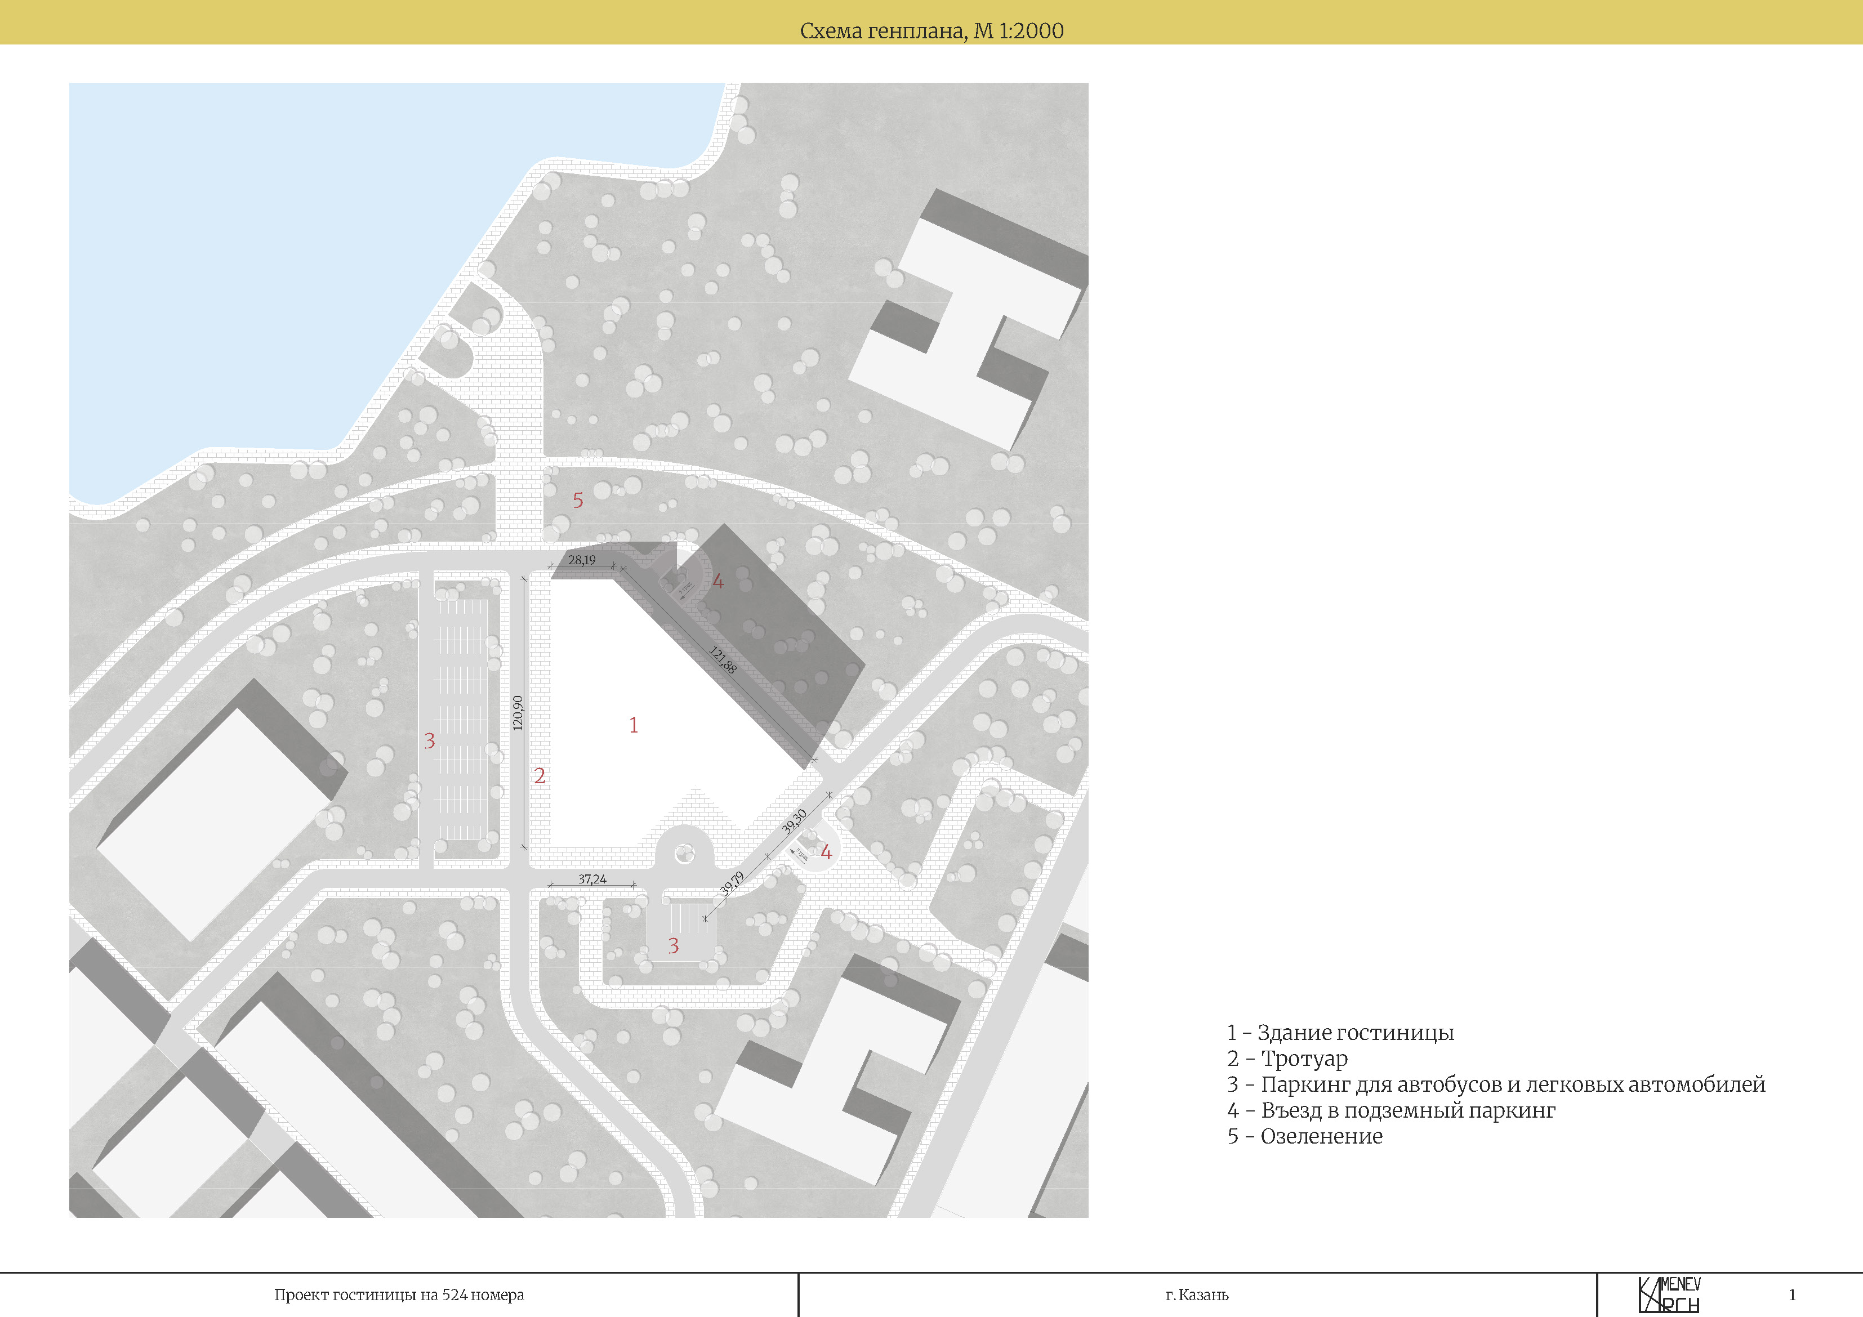Click dimension label '39,79' on plan
The width and height of the screenshot is (1863, 1317).
click(x=732, y=883)
